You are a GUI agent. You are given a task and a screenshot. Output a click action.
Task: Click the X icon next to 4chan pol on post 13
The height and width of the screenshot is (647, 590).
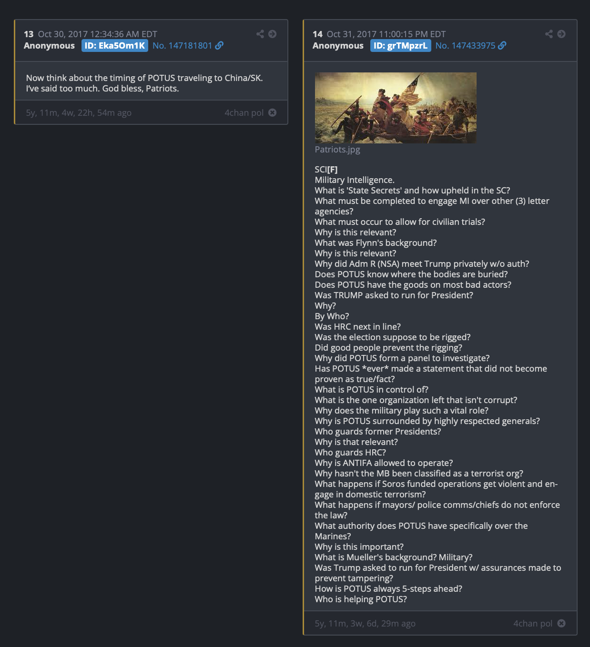coord(272,112)
